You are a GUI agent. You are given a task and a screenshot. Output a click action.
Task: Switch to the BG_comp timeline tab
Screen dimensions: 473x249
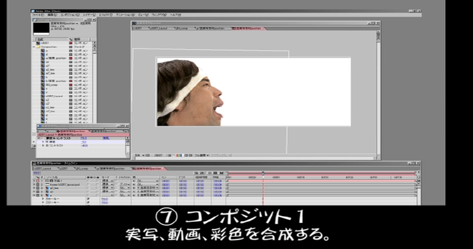click(x=83, y=168)
